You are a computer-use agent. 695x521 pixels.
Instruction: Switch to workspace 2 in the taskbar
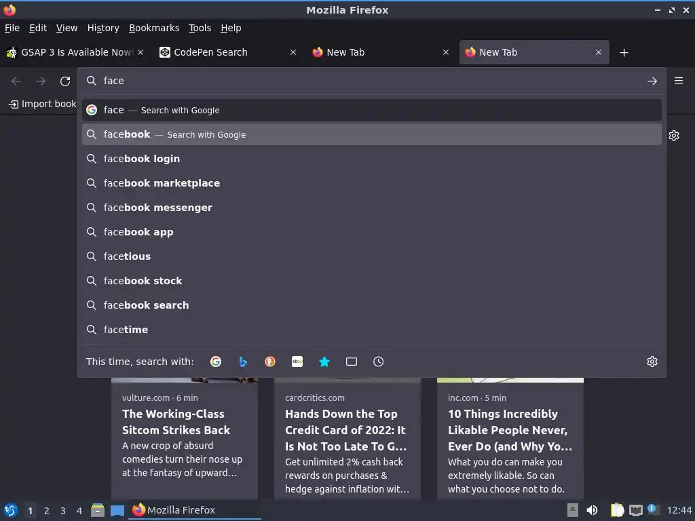pos(47,511)
